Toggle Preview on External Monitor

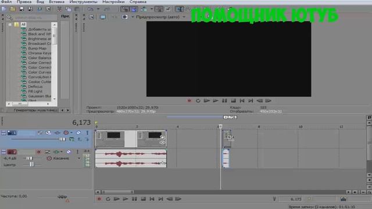coord(103,17)
